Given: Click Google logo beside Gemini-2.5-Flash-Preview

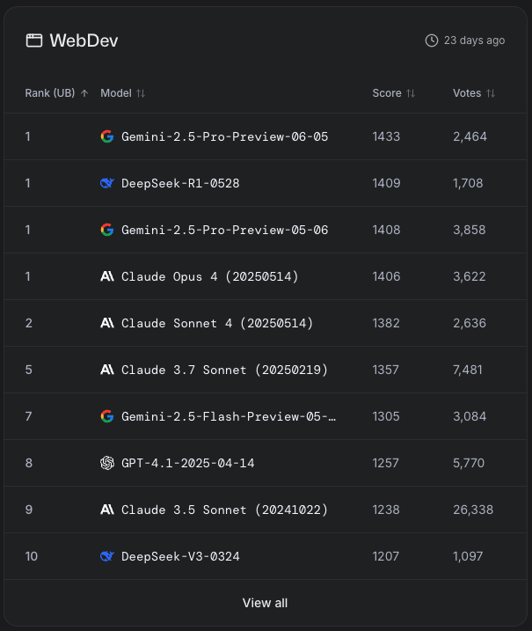Looking at the screenshot, I should coord(107,416).
